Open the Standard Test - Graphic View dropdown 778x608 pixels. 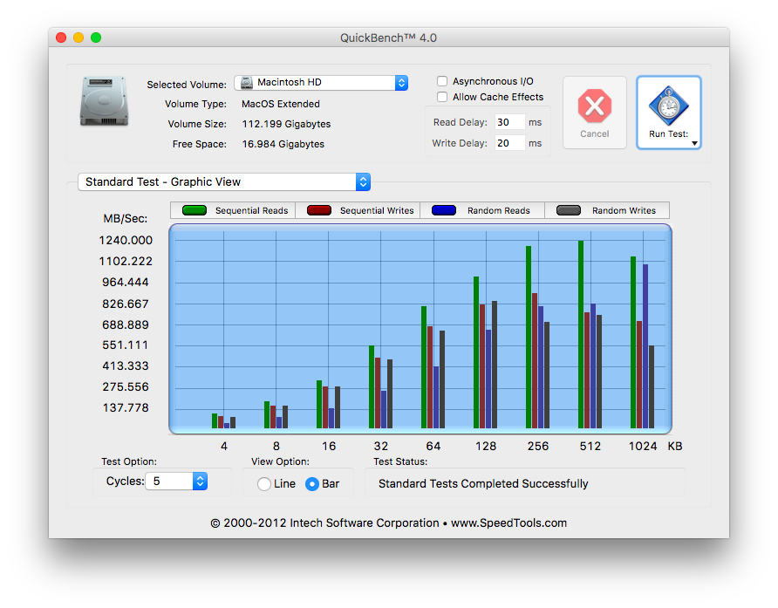(x=224, y=182)
